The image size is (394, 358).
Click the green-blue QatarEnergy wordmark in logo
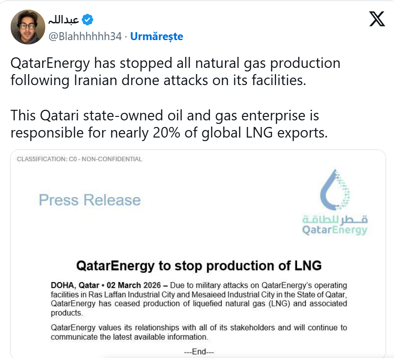click(335, 230)
